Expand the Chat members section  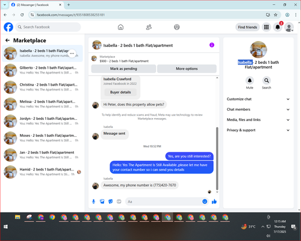258,110
